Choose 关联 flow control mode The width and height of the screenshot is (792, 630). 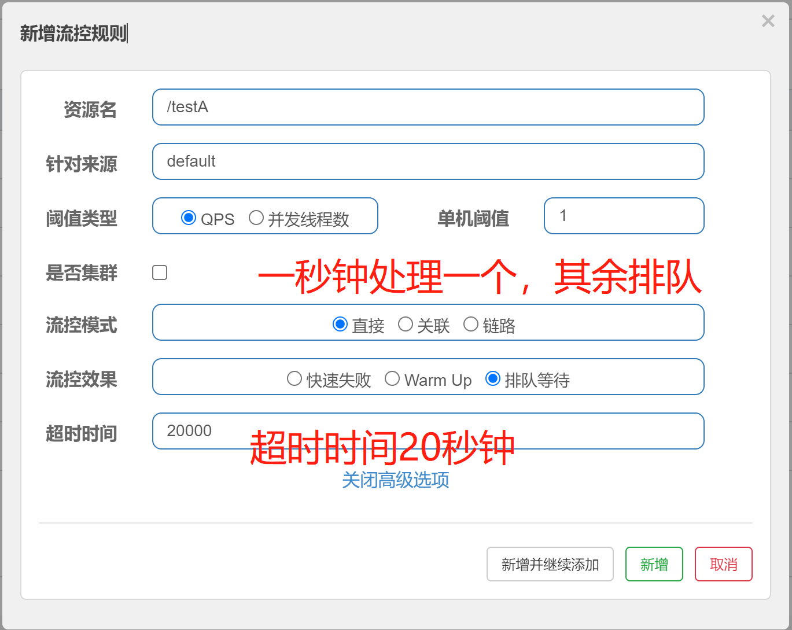406,324
